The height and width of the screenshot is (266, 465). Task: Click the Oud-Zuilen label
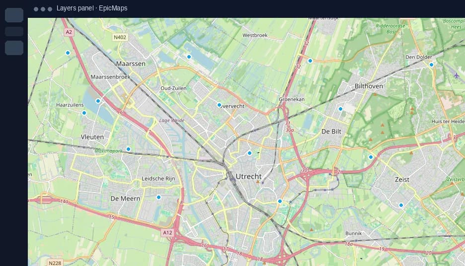173,88
